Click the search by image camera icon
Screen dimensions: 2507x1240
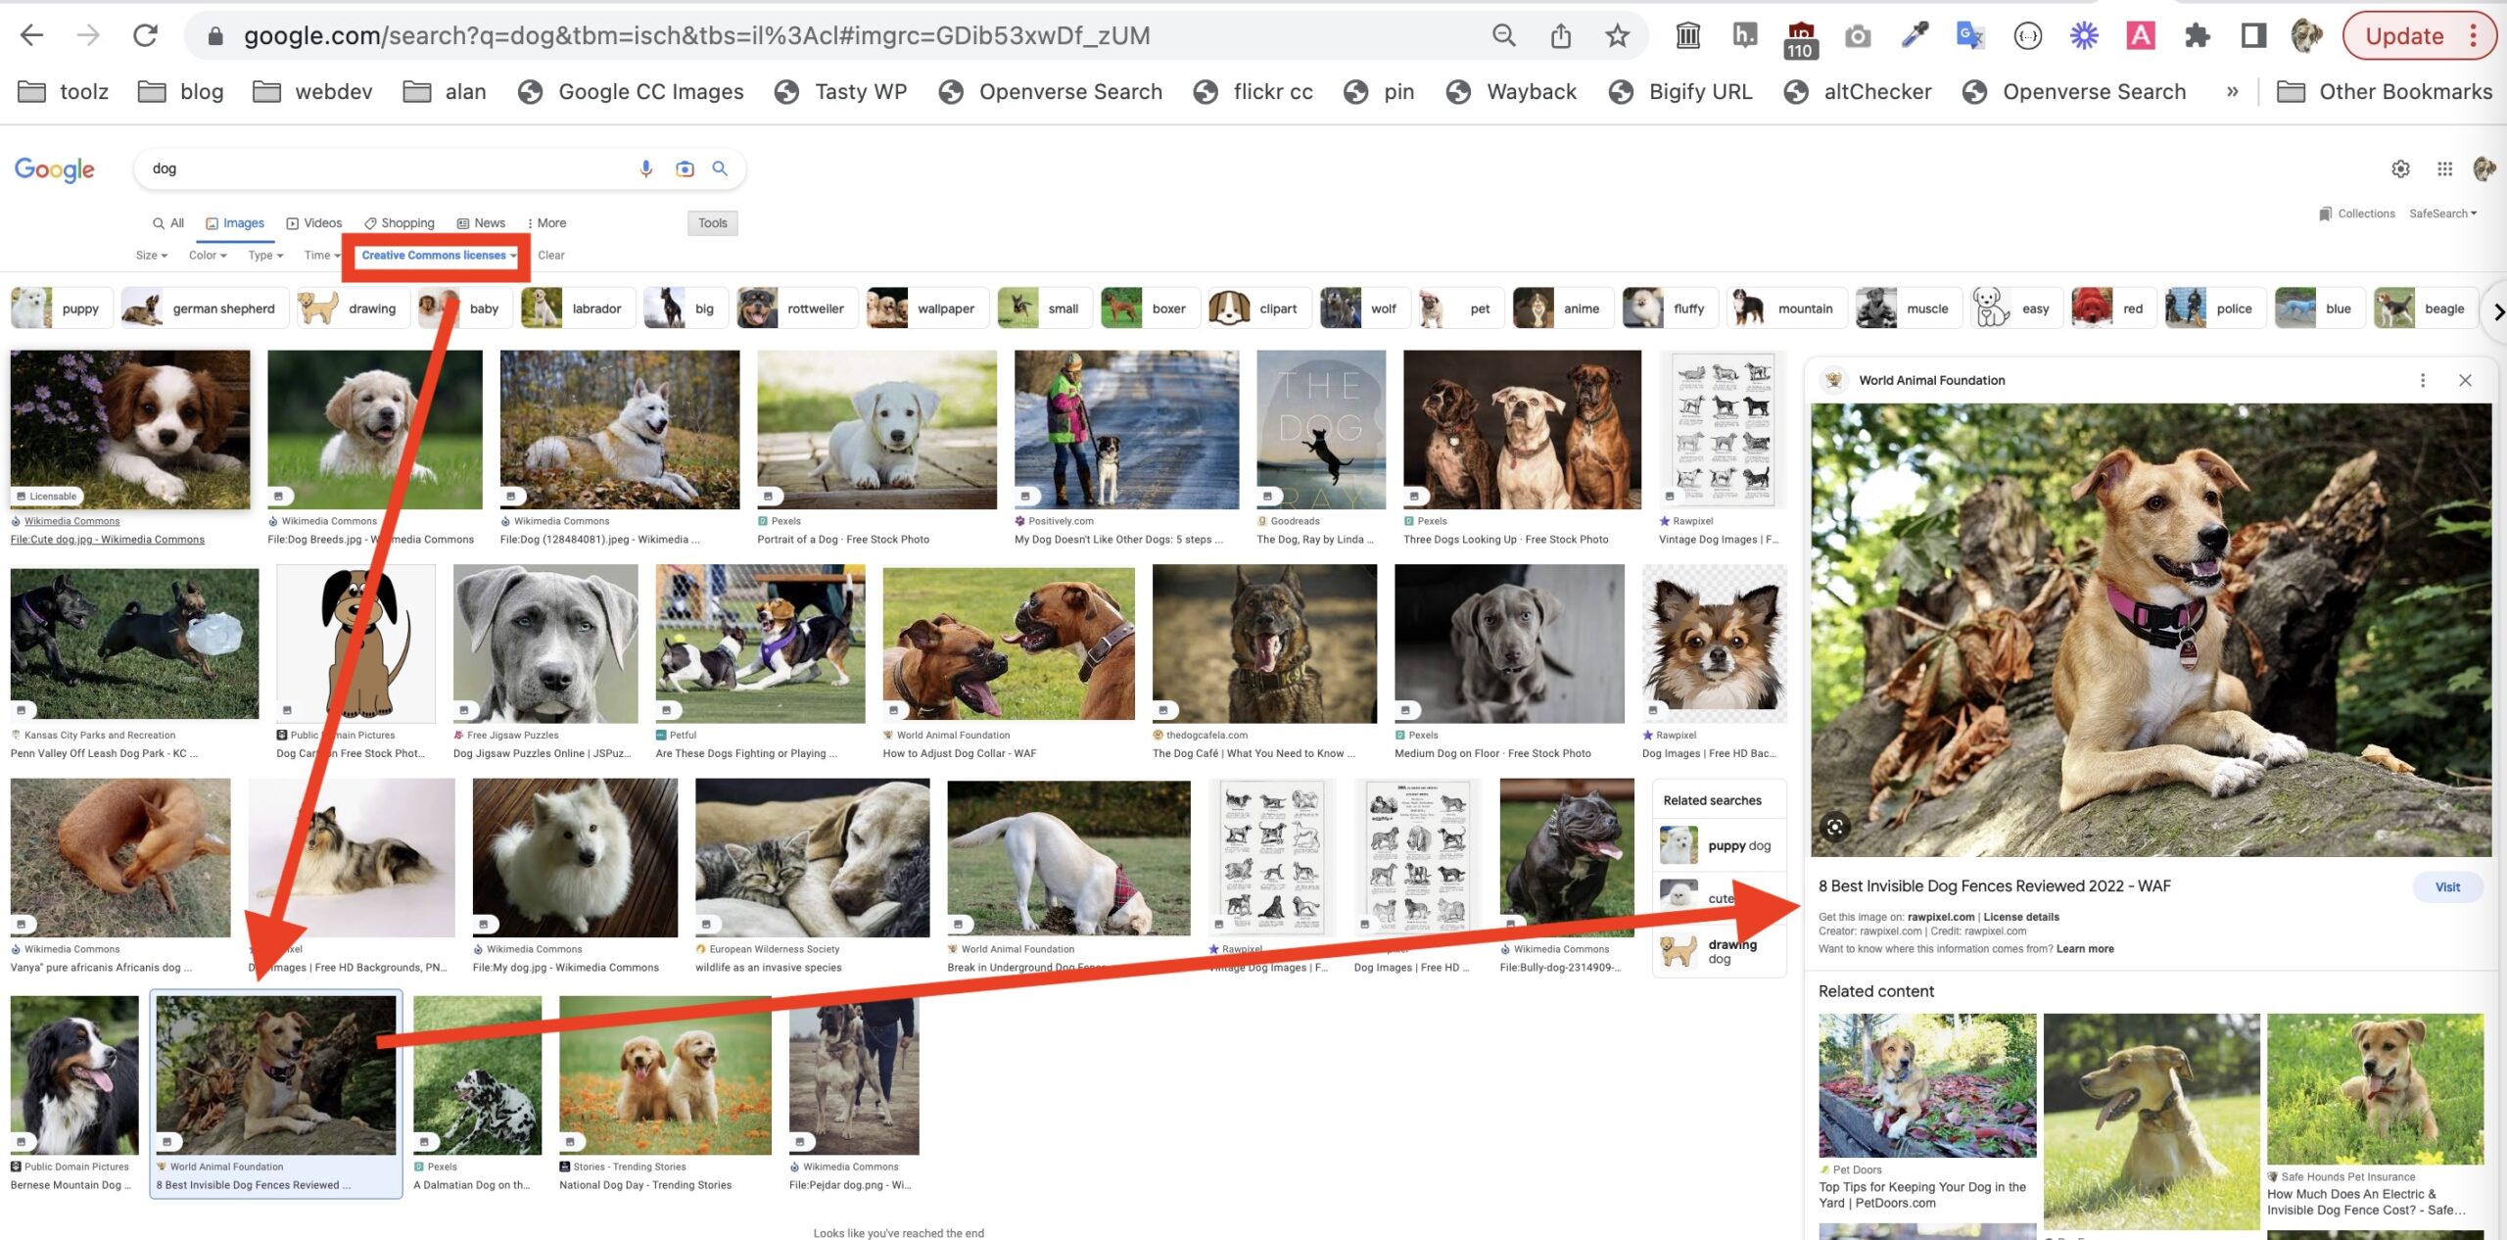click(x=685, y=168)
